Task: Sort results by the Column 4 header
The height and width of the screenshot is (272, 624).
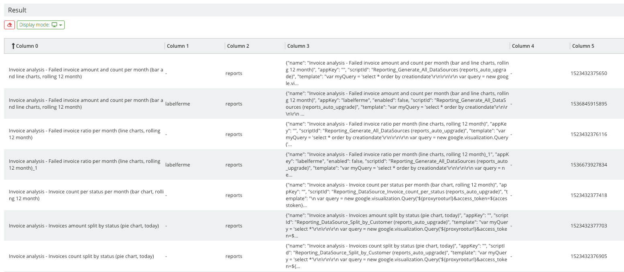Action: (x=523, y=46)
